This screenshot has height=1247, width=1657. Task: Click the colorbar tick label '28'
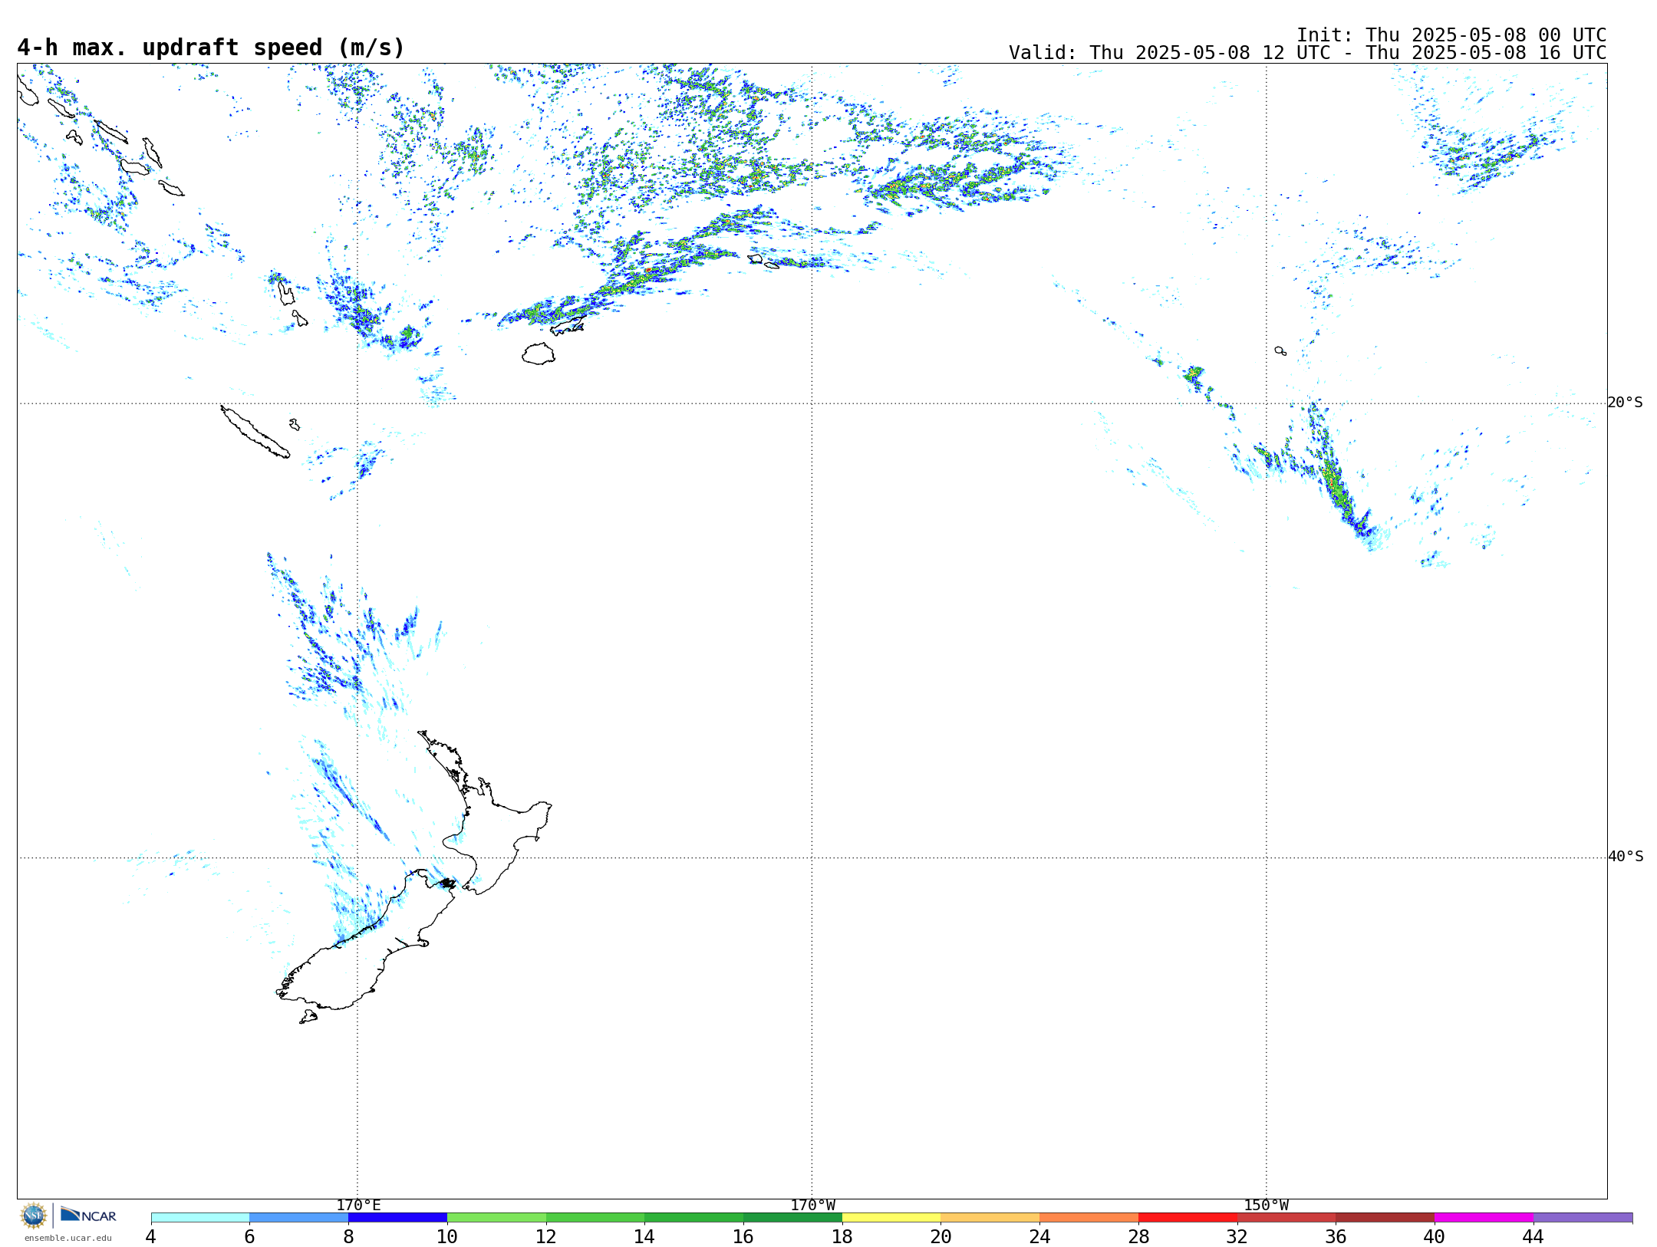point(1138,1236)
